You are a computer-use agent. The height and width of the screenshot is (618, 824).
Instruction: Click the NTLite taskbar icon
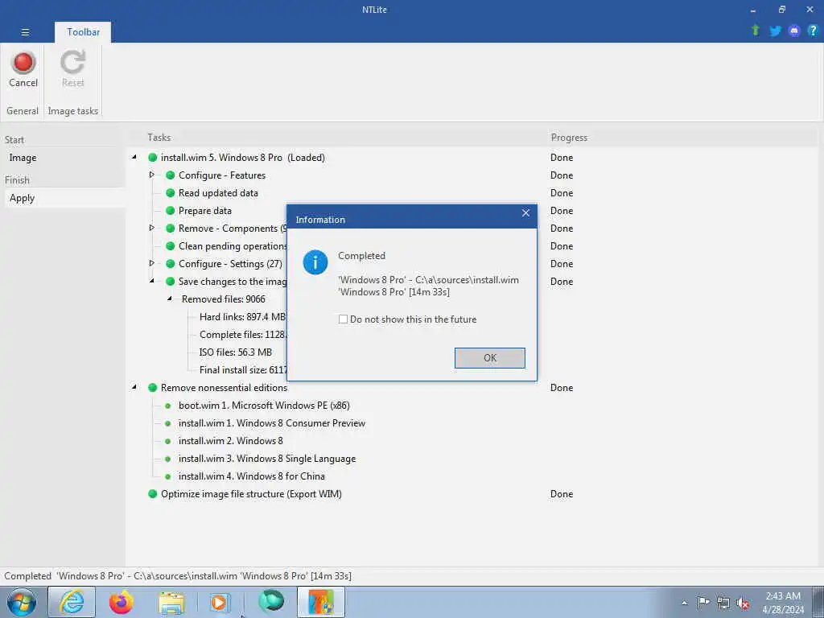click(321, 602)
